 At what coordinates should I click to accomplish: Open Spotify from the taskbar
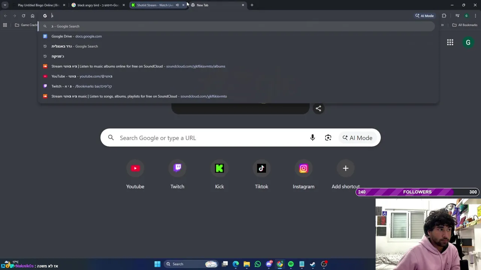tap(291, 264)
